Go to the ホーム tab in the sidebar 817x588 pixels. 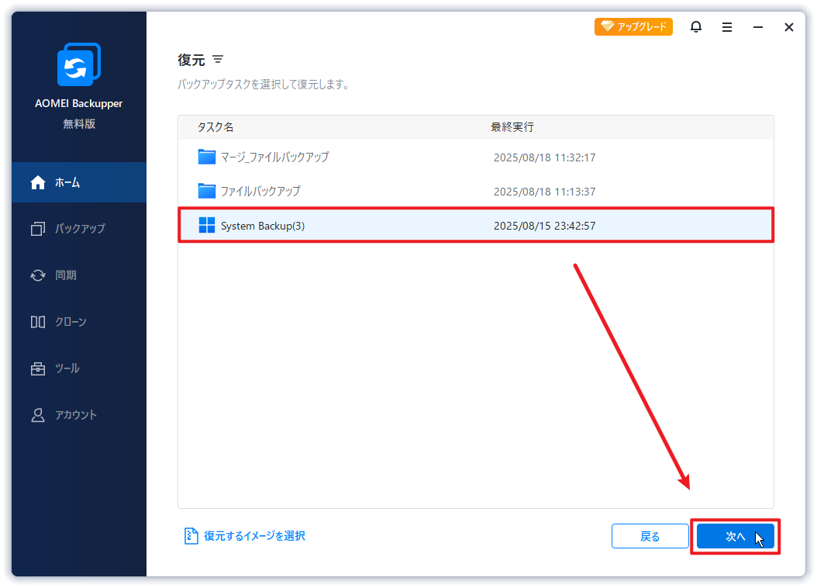coord(79,182)
